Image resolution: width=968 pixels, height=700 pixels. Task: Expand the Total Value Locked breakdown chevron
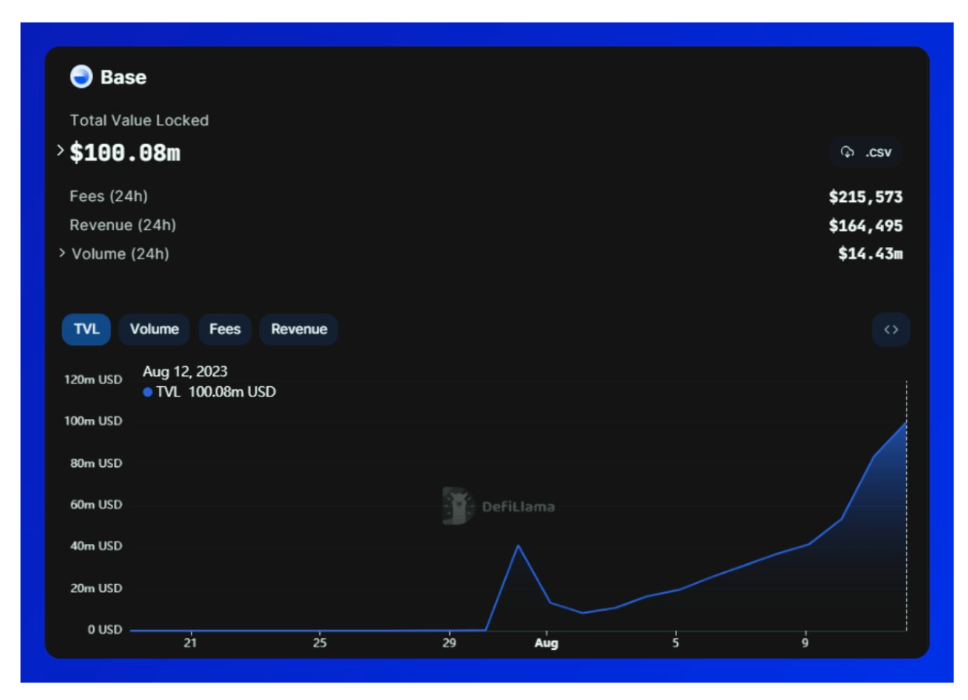pos(60,150)
